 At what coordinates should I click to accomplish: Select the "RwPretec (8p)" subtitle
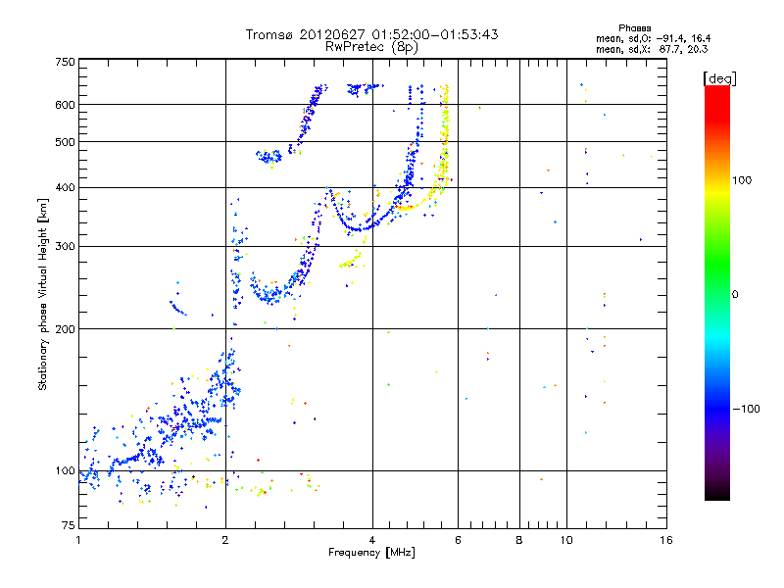tap(371, 47)
